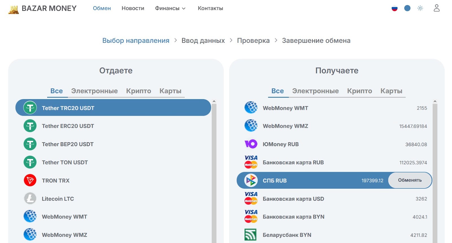Click Отдаете list scrollbar up arrow
Image resolution: width=452 pixels, height=243 pixels.
[214, 101]
